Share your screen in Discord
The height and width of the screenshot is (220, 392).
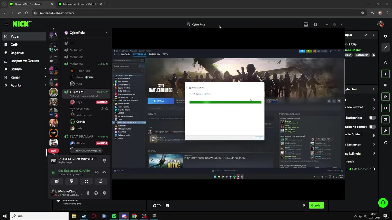72,181
